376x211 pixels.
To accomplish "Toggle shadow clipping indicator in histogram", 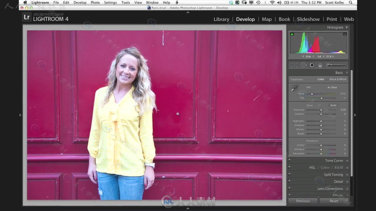I will click(x=292, y=34).
